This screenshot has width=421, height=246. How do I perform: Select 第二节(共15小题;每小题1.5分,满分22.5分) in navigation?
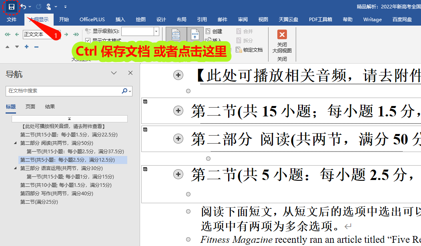pyautogui.click(x=69, y=135)
